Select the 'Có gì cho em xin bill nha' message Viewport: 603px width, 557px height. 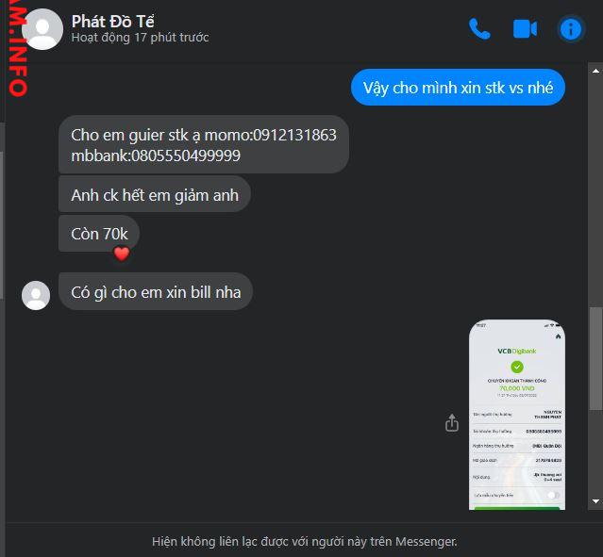(x=156, y=292)
